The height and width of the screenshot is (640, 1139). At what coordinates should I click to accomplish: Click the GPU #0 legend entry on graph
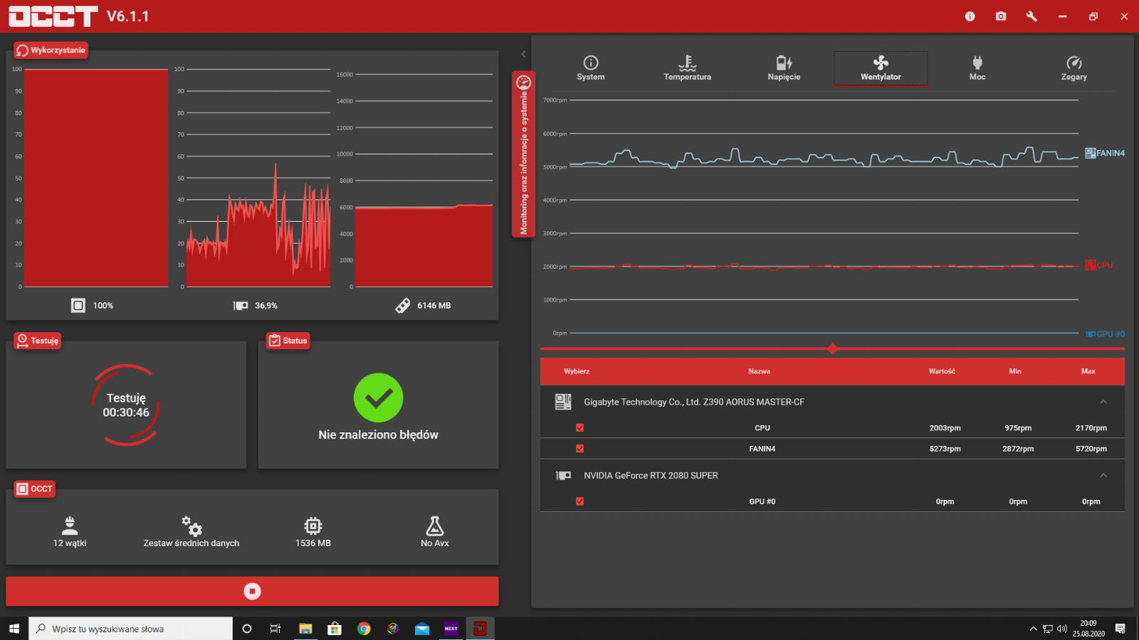pos(1105,334)
